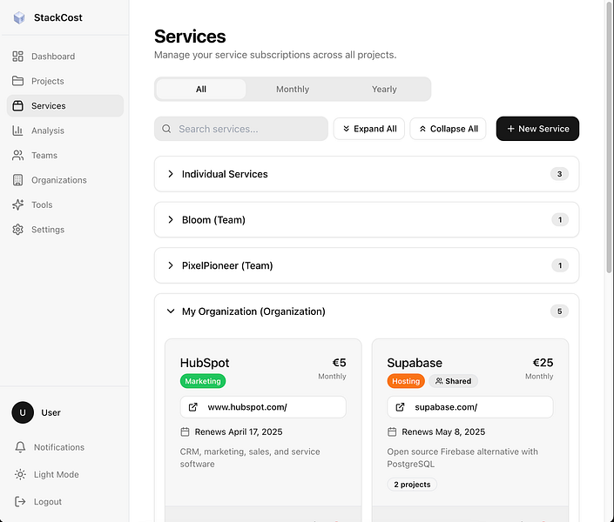This screenshot has height=522, width=614.
Task: Select the Monthly billing filter
Action: [293, 90]
